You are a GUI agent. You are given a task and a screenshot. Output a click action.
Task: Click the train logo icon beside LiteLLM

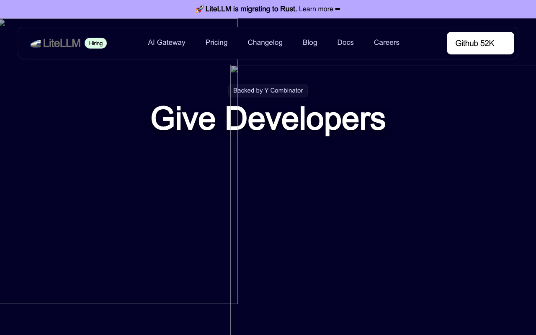point(36,43)
